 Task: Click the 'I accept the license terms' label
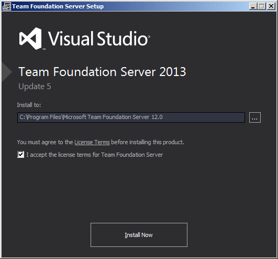pyautogui.click(x=94, y=155)
